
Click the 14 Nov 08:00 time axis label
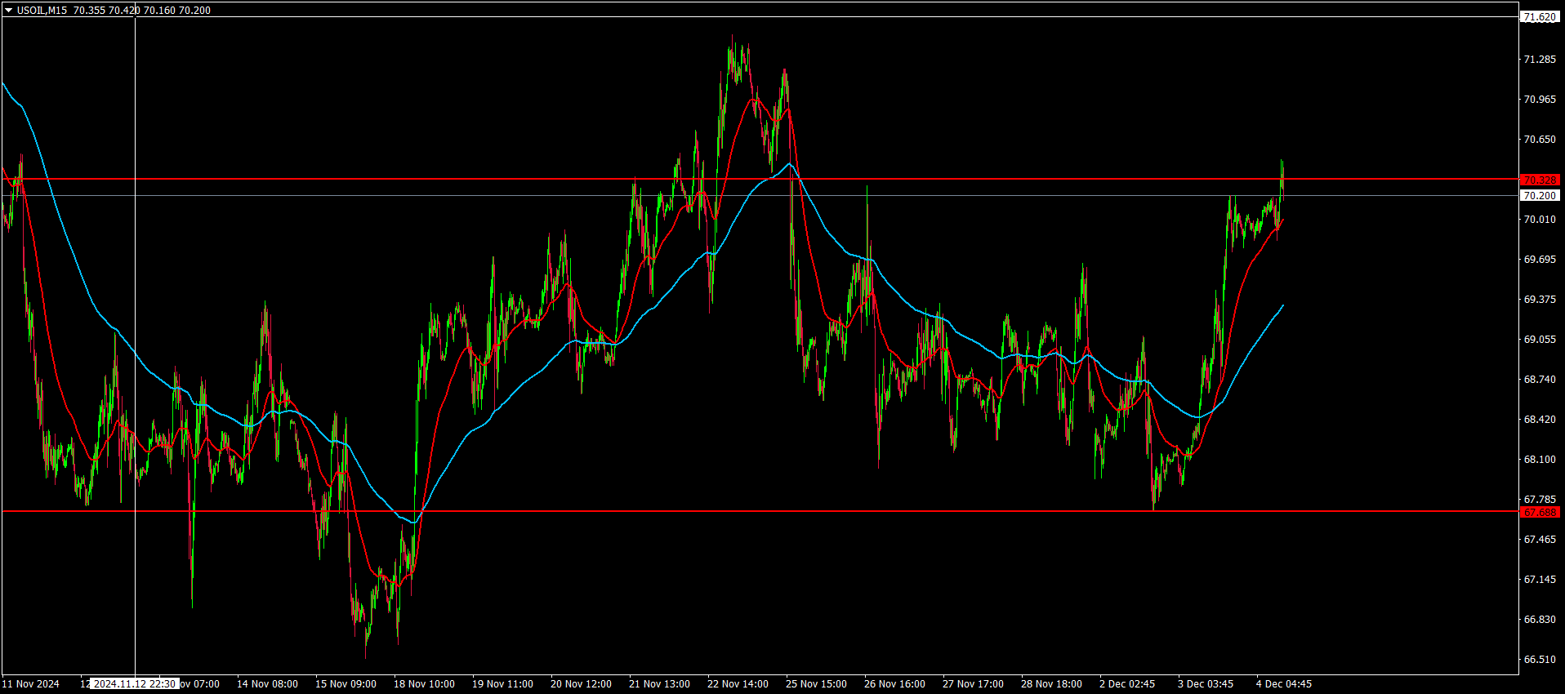[x=267, y=684]
